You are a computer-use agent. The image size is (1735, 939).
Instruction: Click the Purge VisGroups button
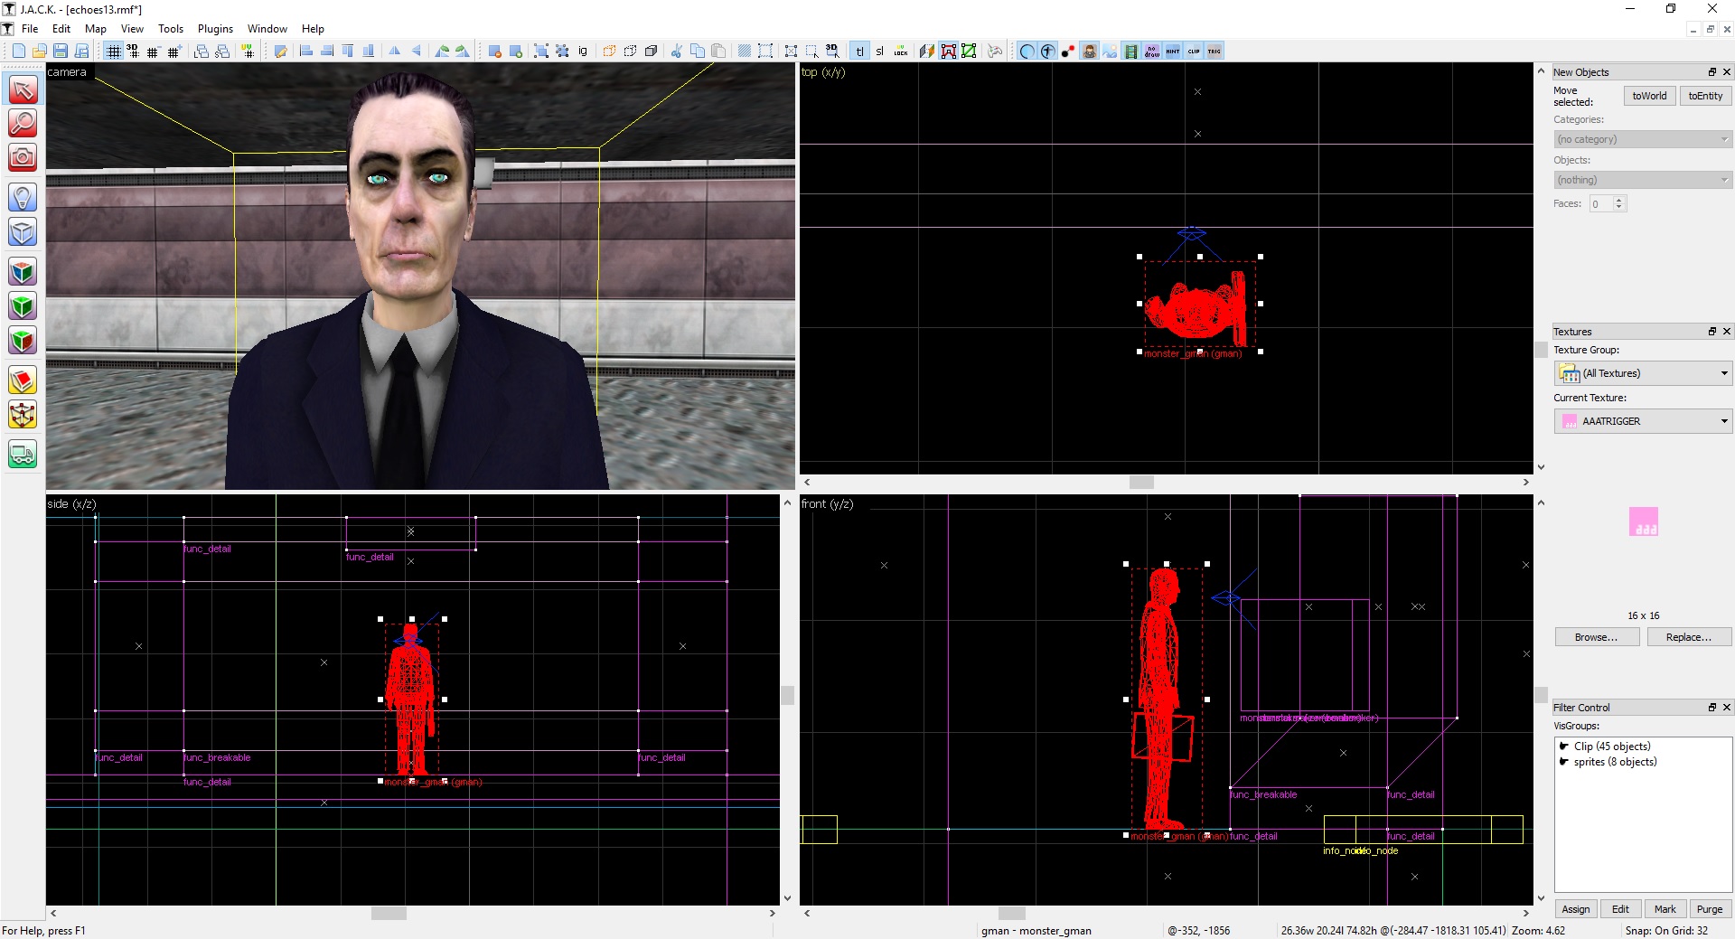coord(1710,909)
